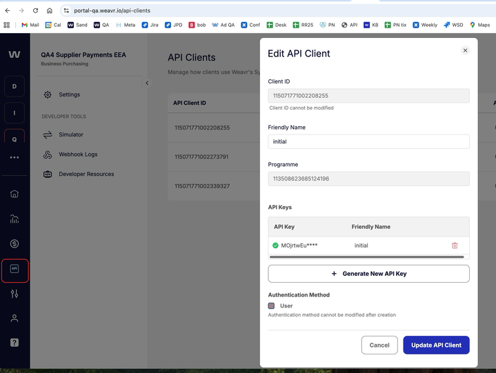Open the API section in left sidebar

click(14, 269)
